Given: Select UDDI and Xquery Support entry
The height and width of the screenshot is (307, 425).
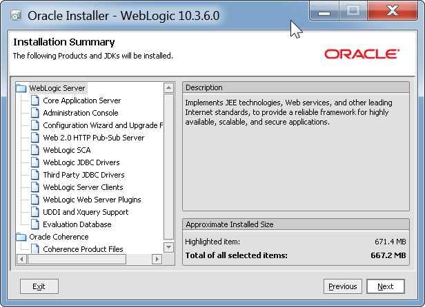Looking at the screenshot, I should tap(86, 212).
